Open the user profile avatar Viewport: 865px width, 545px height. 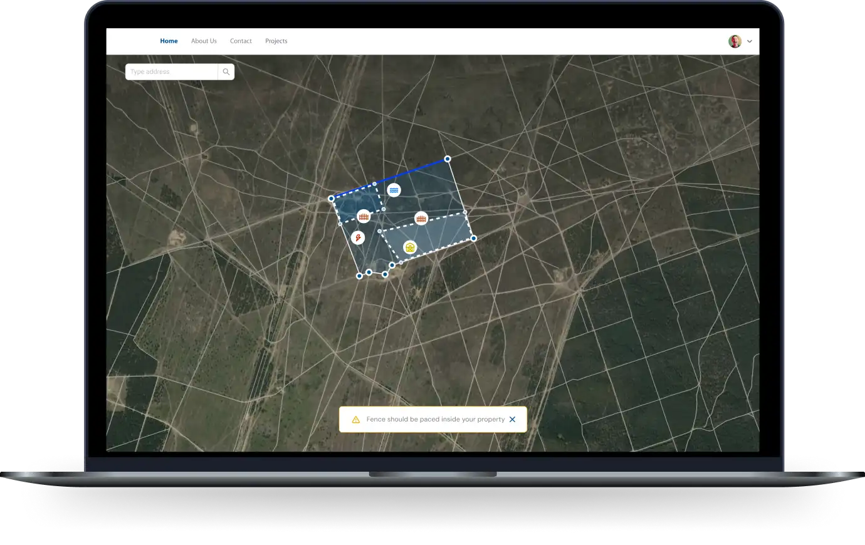click(x=735, y=41)
